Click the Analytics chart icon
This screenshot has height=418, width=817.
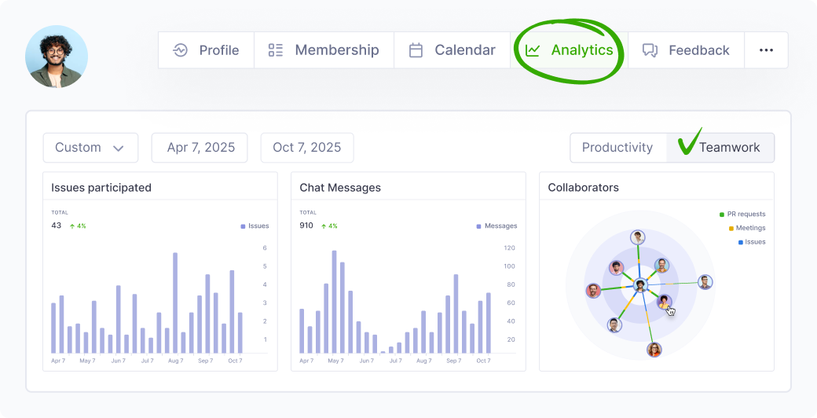(x=533, y=50)
